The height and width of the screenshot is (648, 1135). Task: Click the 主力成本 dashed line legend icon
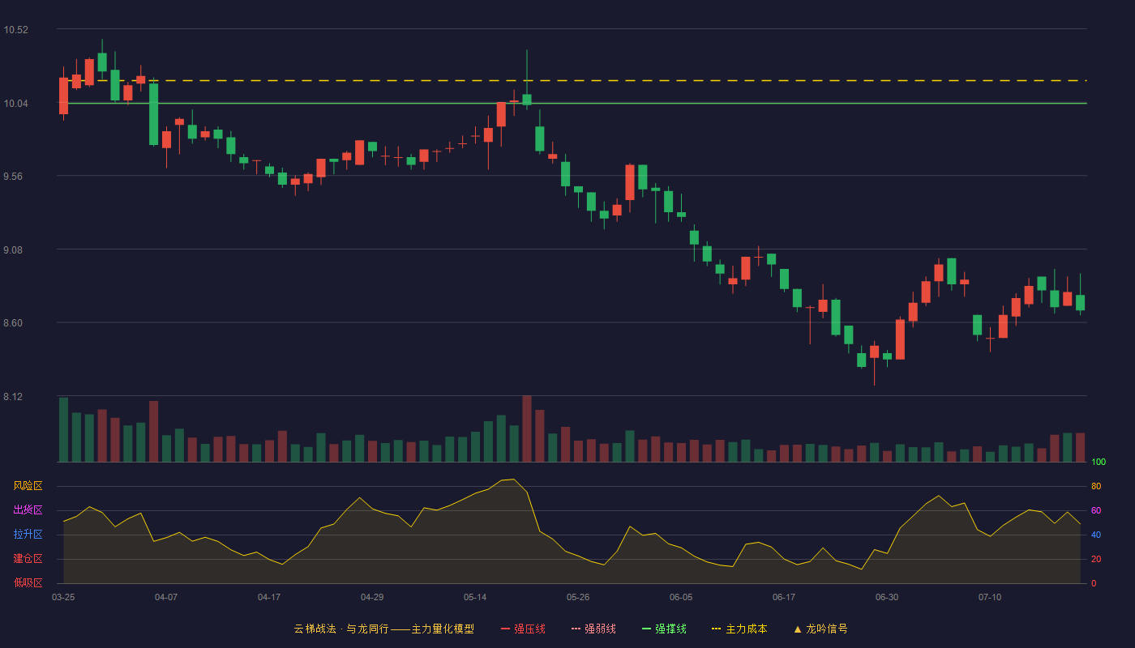tap(716, 629)
